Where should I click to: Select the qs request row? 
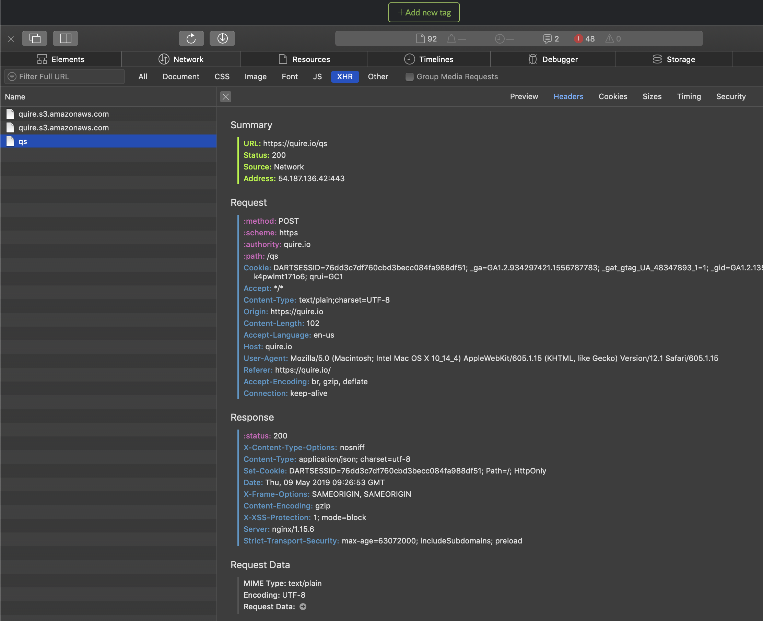click(x=108, y=141)
